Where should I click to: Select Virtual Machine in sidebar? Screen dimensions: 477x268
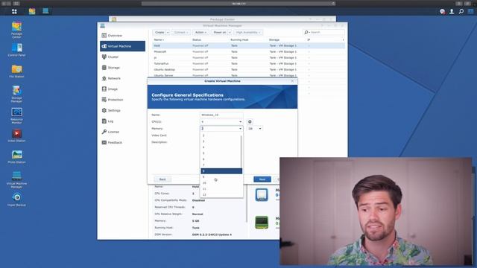coord(122,46)
